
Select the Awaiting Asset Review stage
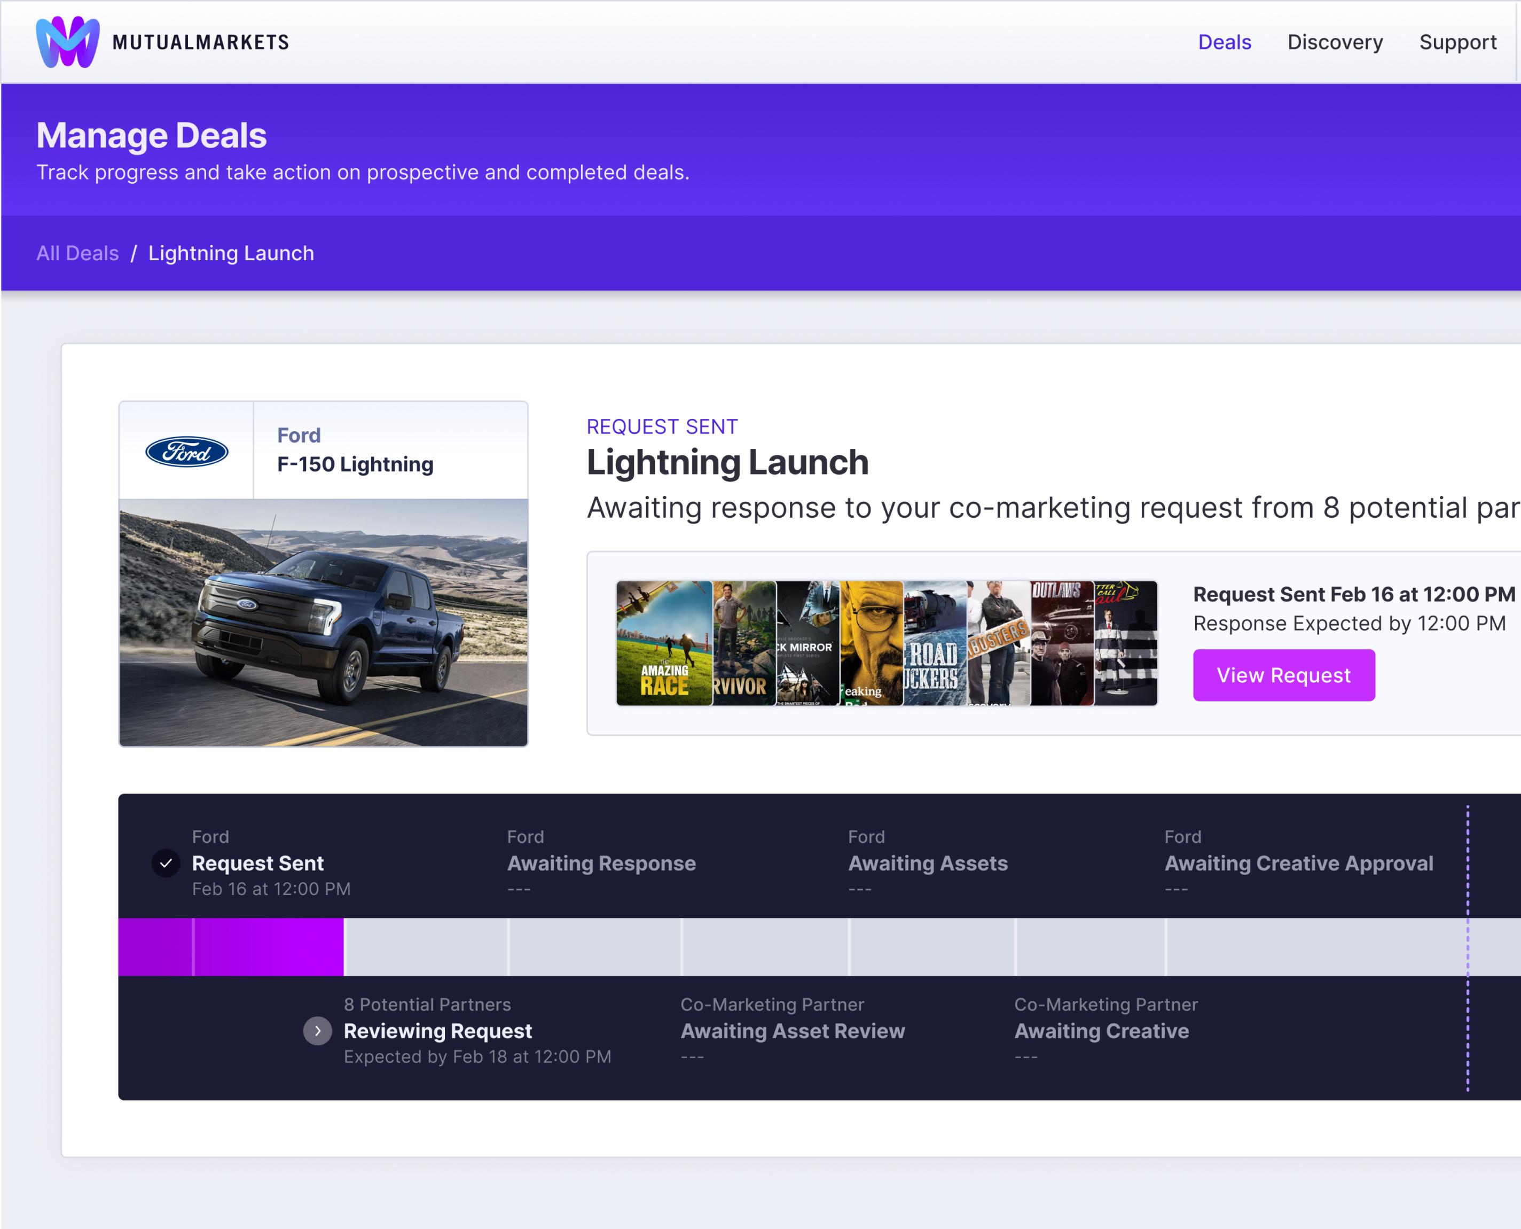coord(793,1031)
